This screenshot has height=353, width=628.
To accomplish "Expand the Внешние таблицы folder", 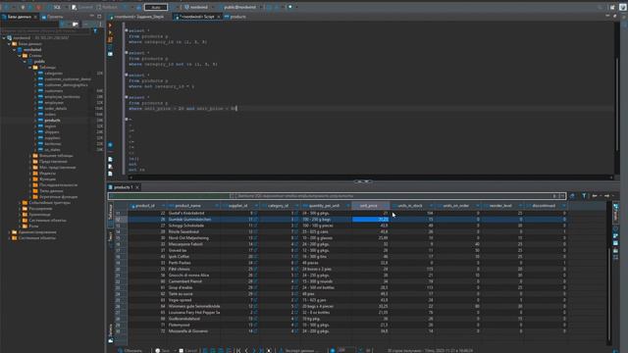I will (x=30, y=156).
